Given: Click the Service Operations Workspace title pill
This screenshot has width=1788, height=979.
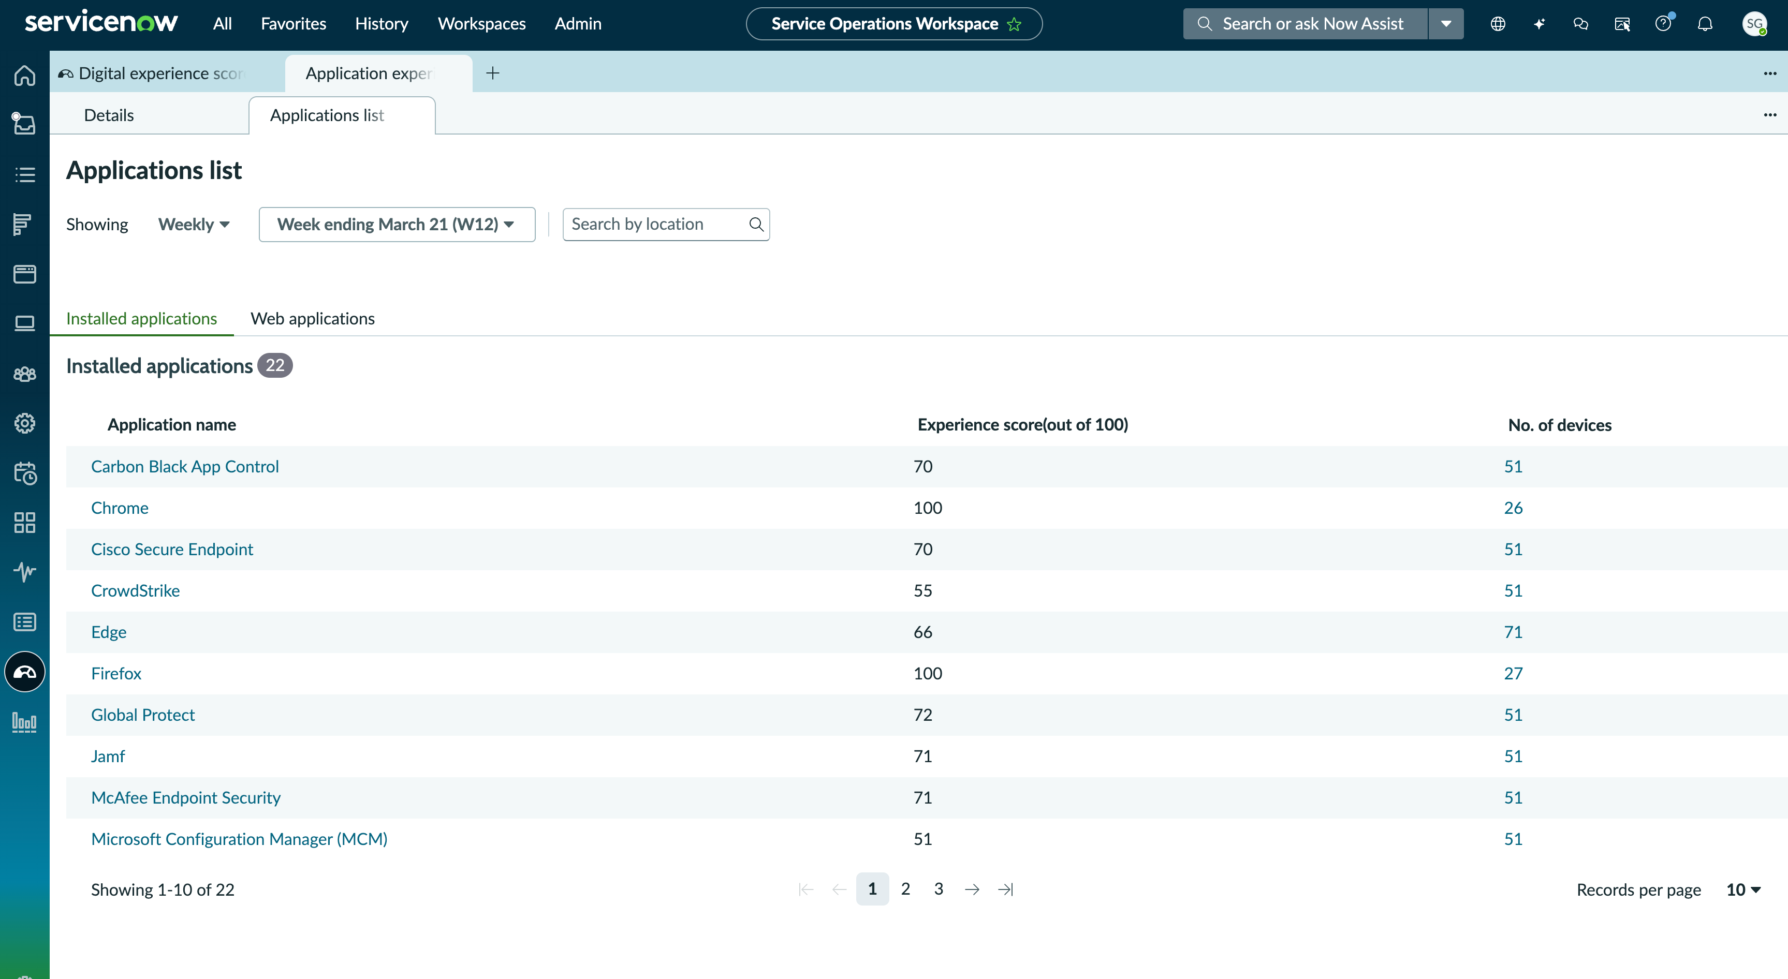Looking at the screenshot, I should (x=894, y=24).
